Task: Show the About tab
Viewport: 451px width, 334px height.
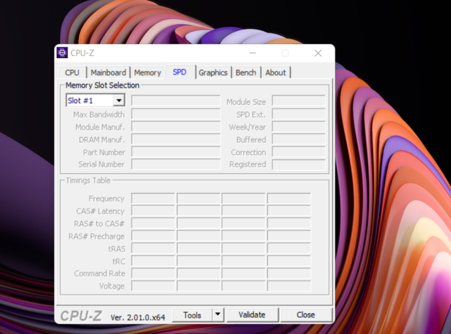Action: pos(275,73)
